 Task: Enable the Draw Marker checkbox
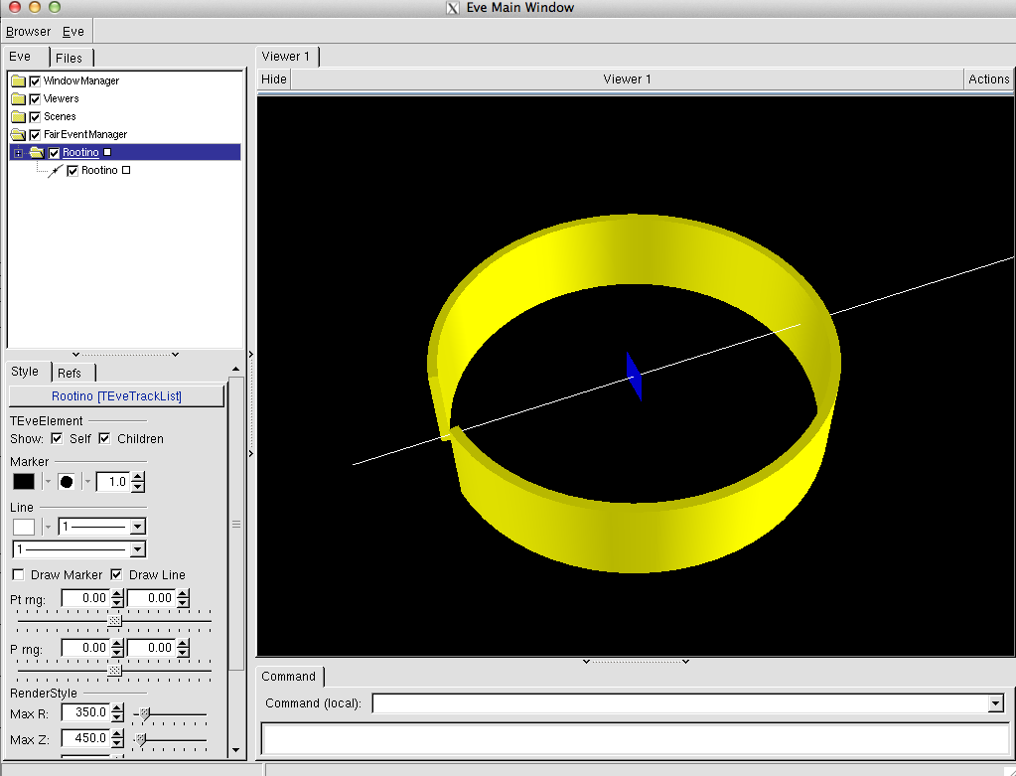coord(18,575)
